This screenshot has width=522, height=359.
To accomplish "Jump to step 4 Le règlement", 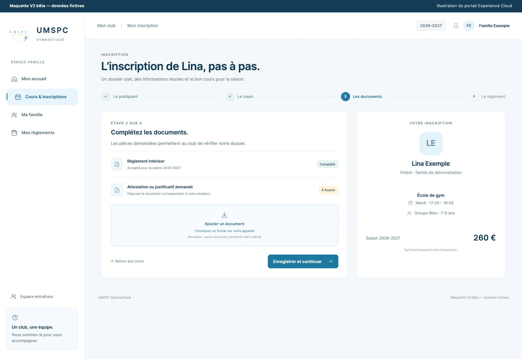I will [x=487, y=97].
